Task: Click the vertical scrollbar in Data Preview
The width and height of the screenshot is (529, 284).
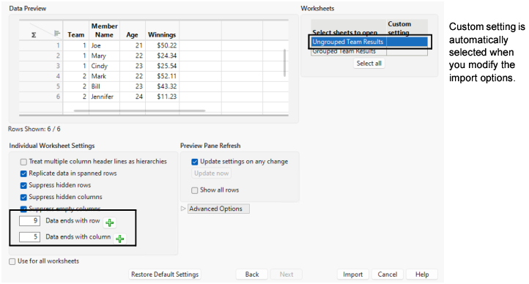Action: (x=285, y=63)
